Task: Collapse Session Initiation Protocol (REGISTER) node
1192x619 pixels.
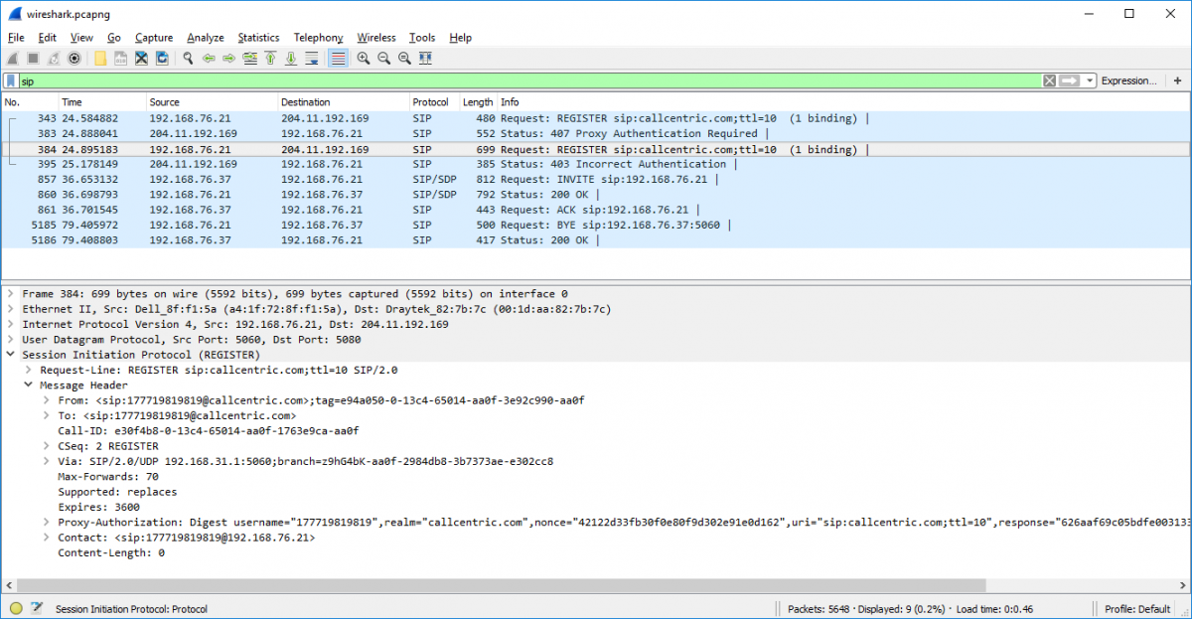Action: [12, 355]
